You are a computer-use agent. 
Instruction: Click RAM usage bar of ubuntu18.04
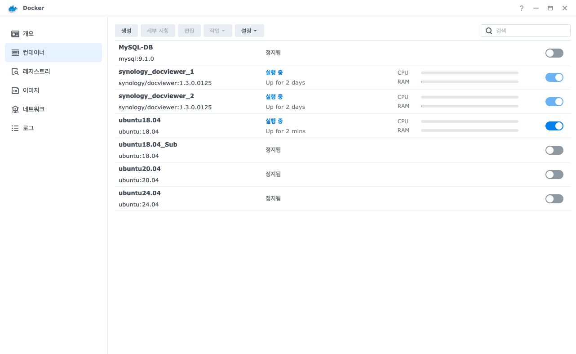470,130
